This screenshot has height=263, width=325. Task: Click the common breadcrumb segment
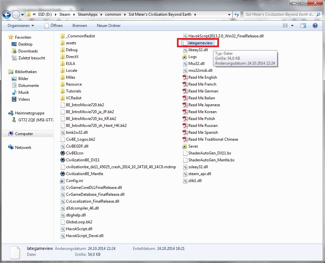(x=113, y=14)
